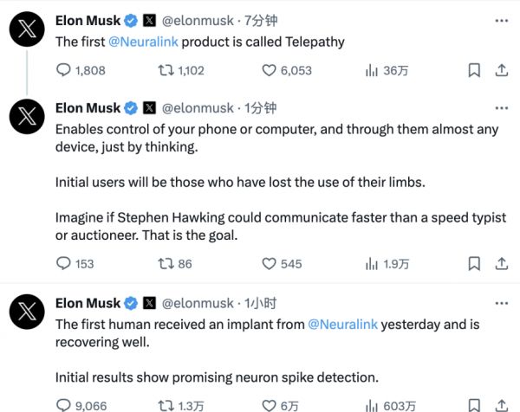View analytics of the Telepathy tweet
Screen dimensions: 520x412
coord(371,71)
